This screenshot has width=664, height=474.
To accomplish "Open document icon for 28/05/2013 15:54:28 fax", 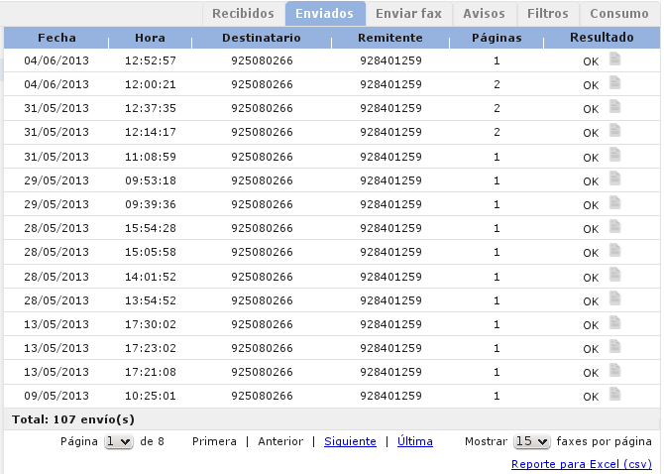I will pyautogui.click(x=615, y=227).
